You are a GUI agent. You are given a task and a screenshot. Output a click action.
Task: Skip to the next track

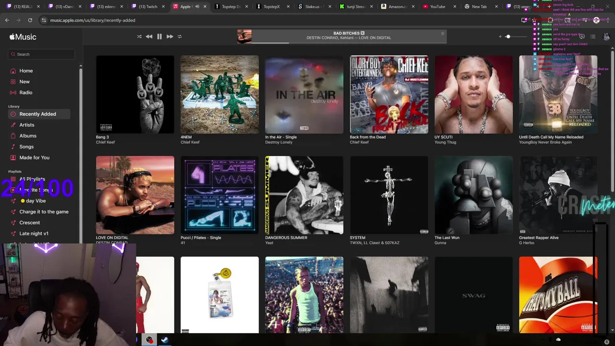coord(170,37)
